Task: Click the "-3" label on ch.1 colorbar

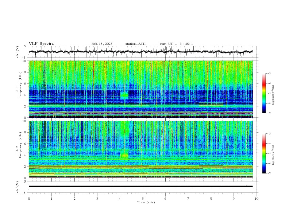Action: pyautogui.click(x=269, y=74)
